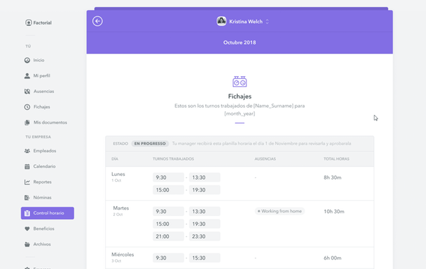Click the Octubre 2018 month header
Viewport: 426px width, 269px height.
(x=240, y=42)
